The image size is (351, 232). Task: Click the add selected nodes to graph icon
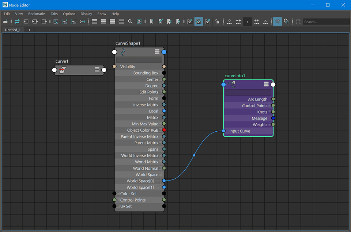[x=65, y=22]
